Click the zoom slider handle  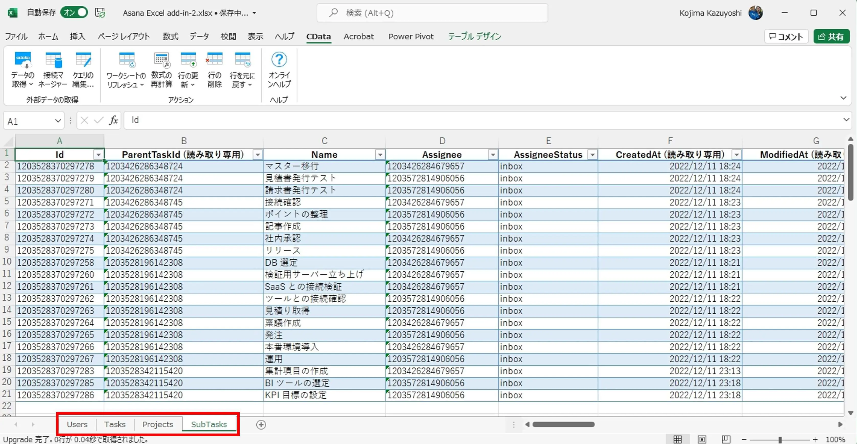tap(780, 439)
